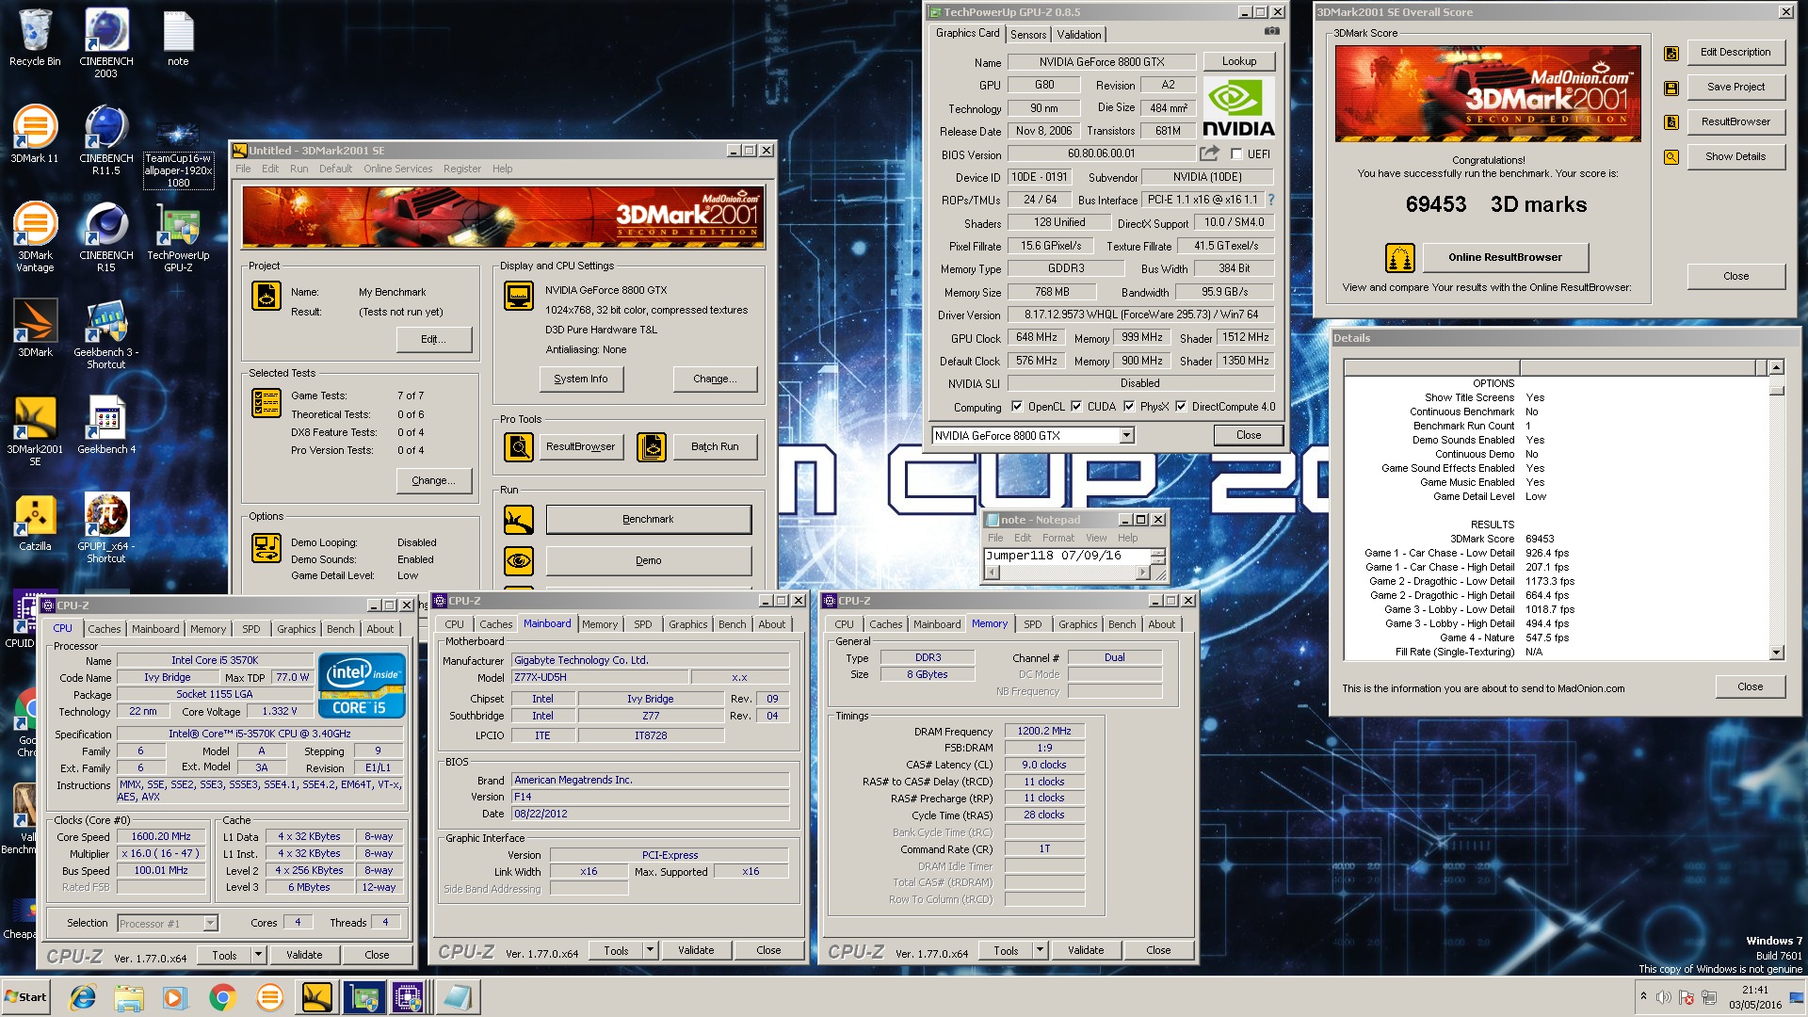This screenshot has width=1808, height=1017.
Task: Open the Online Services menu in 3DMark2001
Action: click(398, 169)
